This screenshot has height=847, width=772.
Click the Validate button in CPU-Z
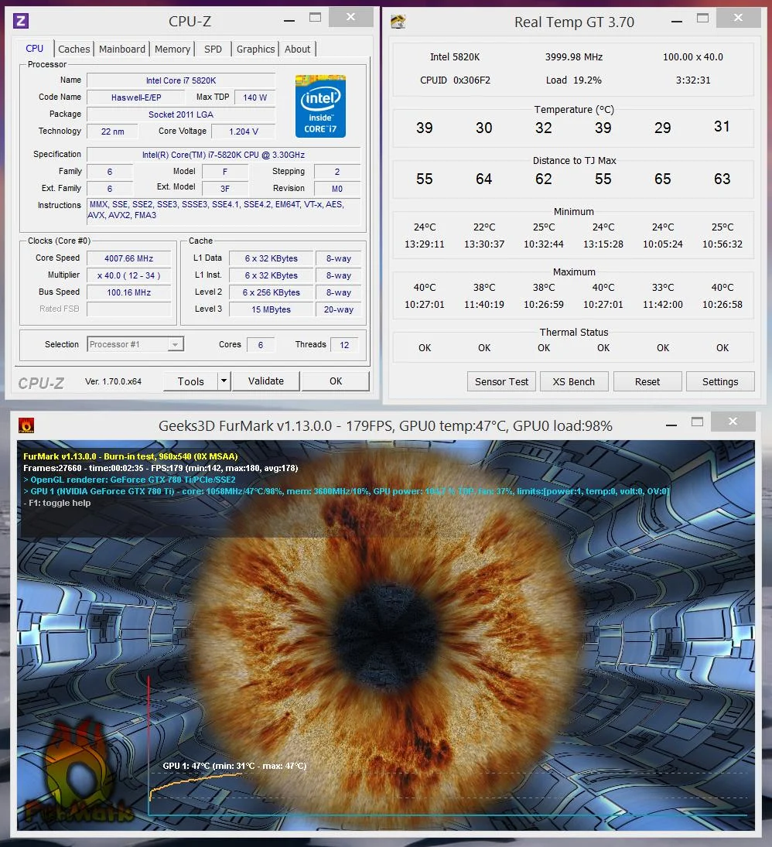266,381
